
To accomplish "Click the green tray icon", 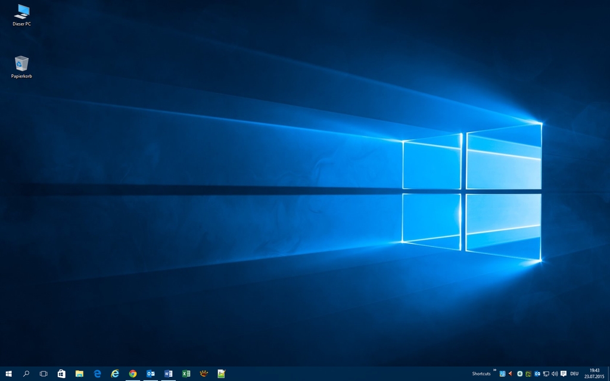I will click(528, 374).
